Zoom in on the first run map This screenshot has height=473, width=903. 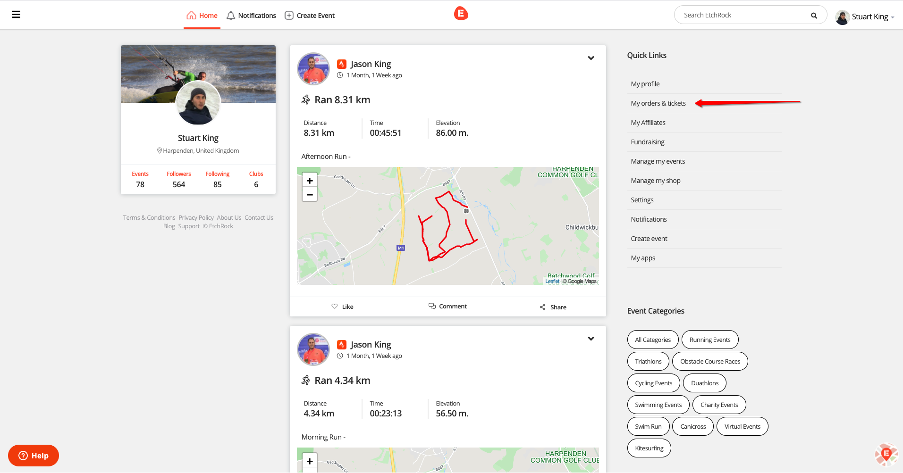click(310, 181)
